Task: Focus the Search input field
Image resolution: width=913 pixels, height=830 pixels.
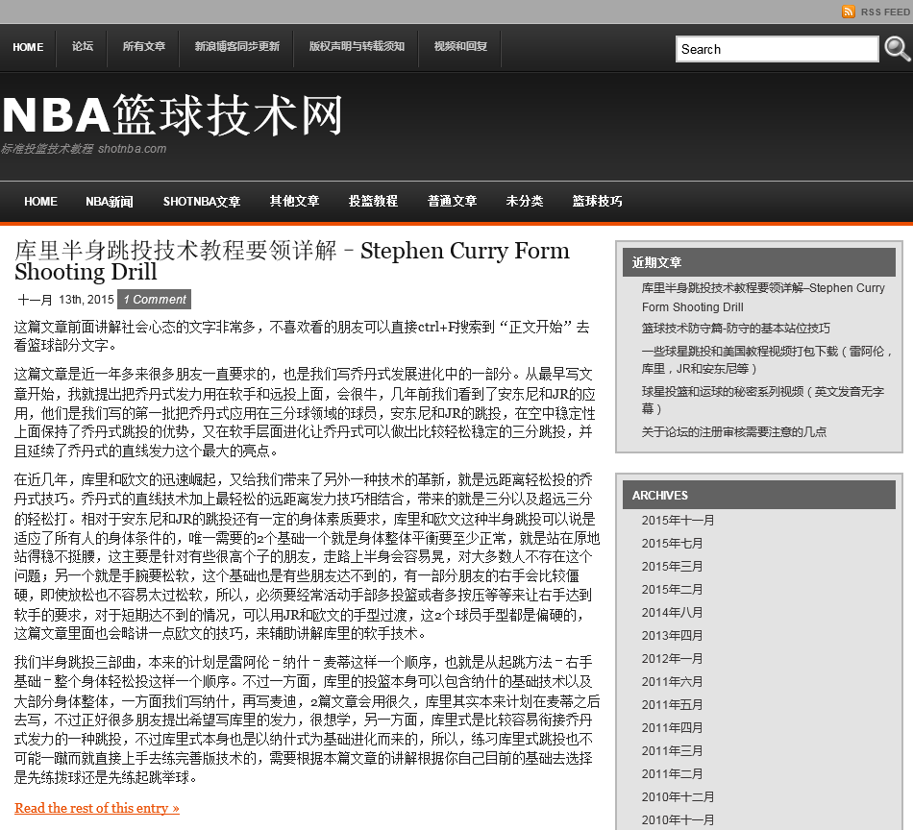Action: point(777,49)
